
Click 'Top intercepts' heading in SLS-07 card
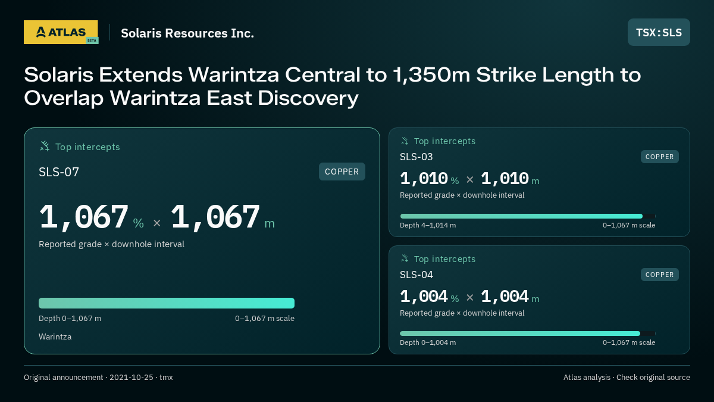pyautogui.click(x=87, y=147)
